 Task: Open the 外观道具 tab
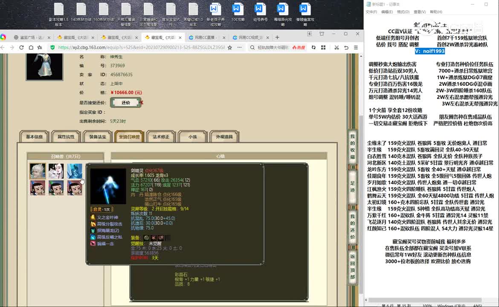(224, 136)
